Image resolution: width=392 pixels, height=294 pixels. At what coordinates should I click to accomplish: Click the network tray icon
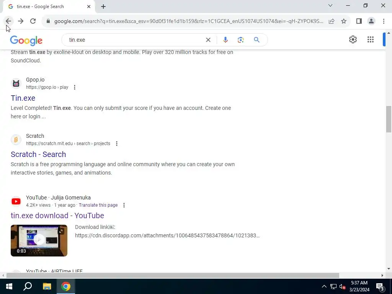pyautogui.click(x=333, y=286)
